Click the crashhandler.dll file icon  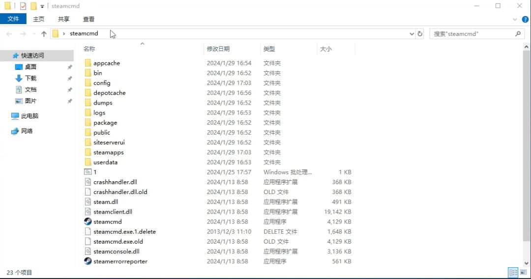point(88,182)
